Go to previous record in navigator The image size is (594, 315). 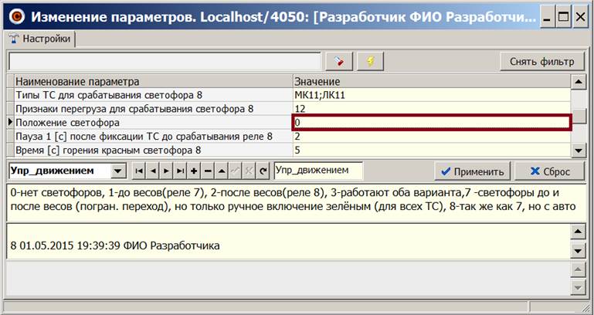[152, 171]
